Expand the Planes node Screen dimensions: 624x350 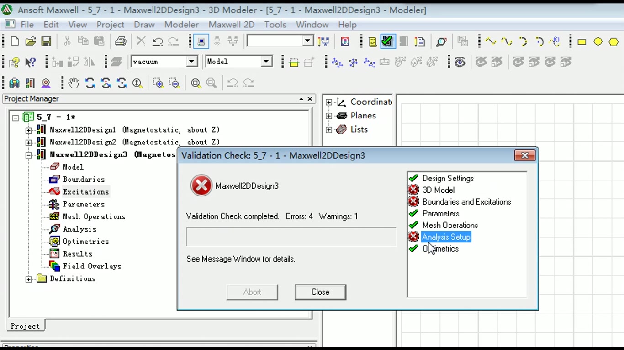(x=329, y=116)
